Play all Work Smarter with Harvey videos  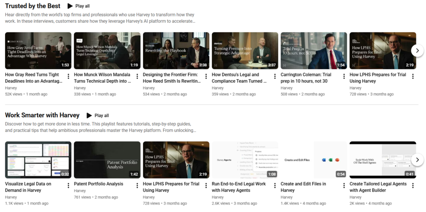coord(97,115)
